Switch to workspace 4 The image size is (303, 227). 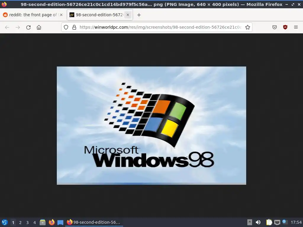tap(35, 223)
